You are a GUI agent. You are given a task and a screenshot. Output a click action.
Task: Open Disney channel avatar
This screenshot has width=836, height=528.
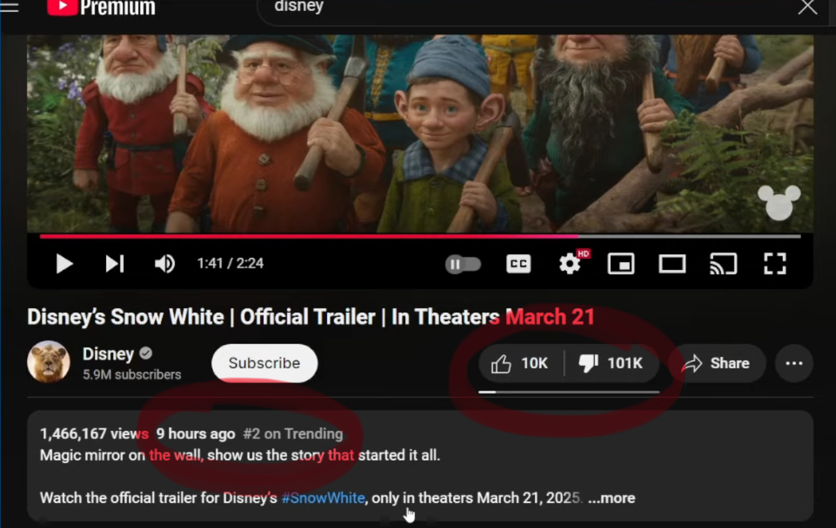click(x=48, y=362)
